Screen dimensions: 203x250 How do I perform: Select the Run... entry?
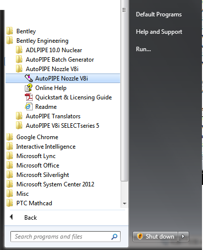(x=143, y=49)
